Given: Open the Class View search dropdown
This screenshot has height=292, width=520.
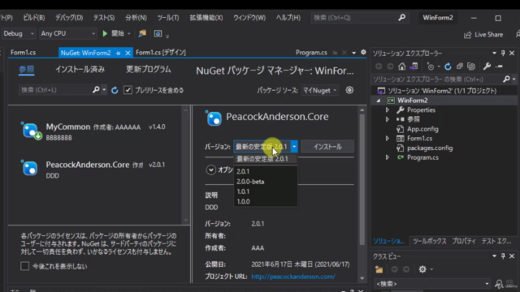Looking at the screenshot, I should pyautogui.click(x=487, y=284).
